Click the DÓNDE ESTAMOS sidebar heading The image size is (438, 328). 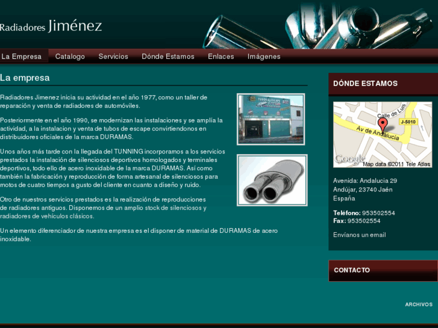[x=365, y=84]
